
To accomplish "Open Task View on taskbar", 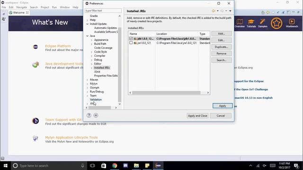I will pyautogui.click(x=93, y=166).
